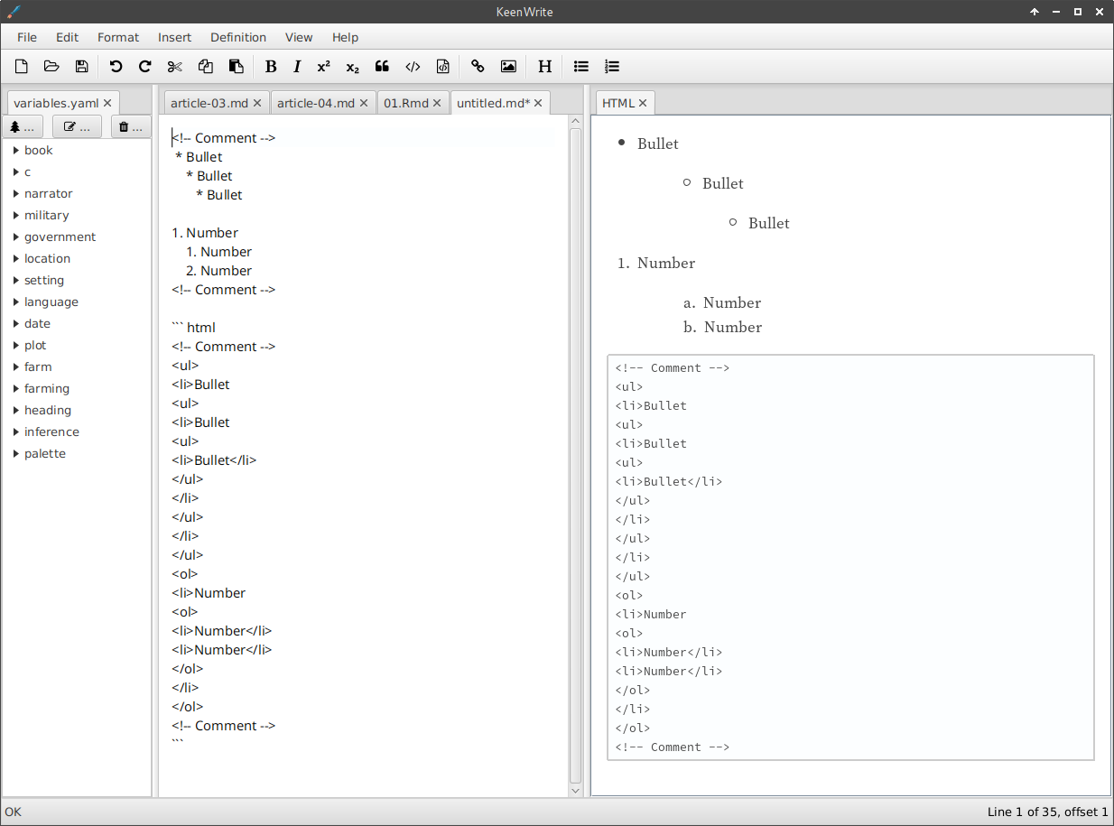Insert an image
The width and height of the screenshot is (1114, 826).
pyautogui.click(x=508, y=66)
